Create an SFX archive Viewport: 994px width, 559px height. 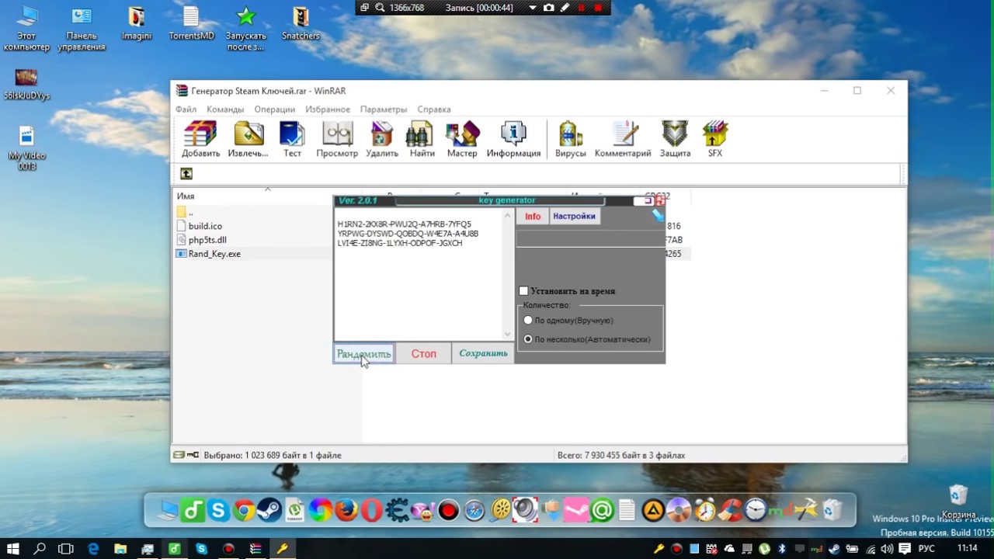715,140
